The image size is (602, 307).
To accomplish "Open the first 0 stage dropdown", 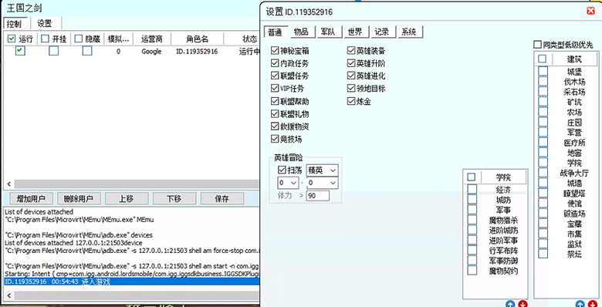I will (x=288, y=183).
